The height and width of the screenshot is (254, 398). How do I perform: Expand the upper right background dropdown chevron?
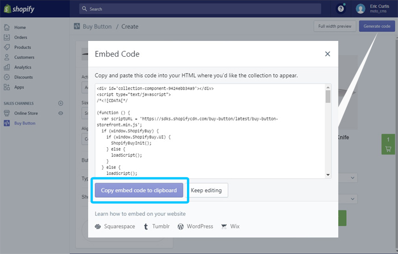click(x=353, y=178)
